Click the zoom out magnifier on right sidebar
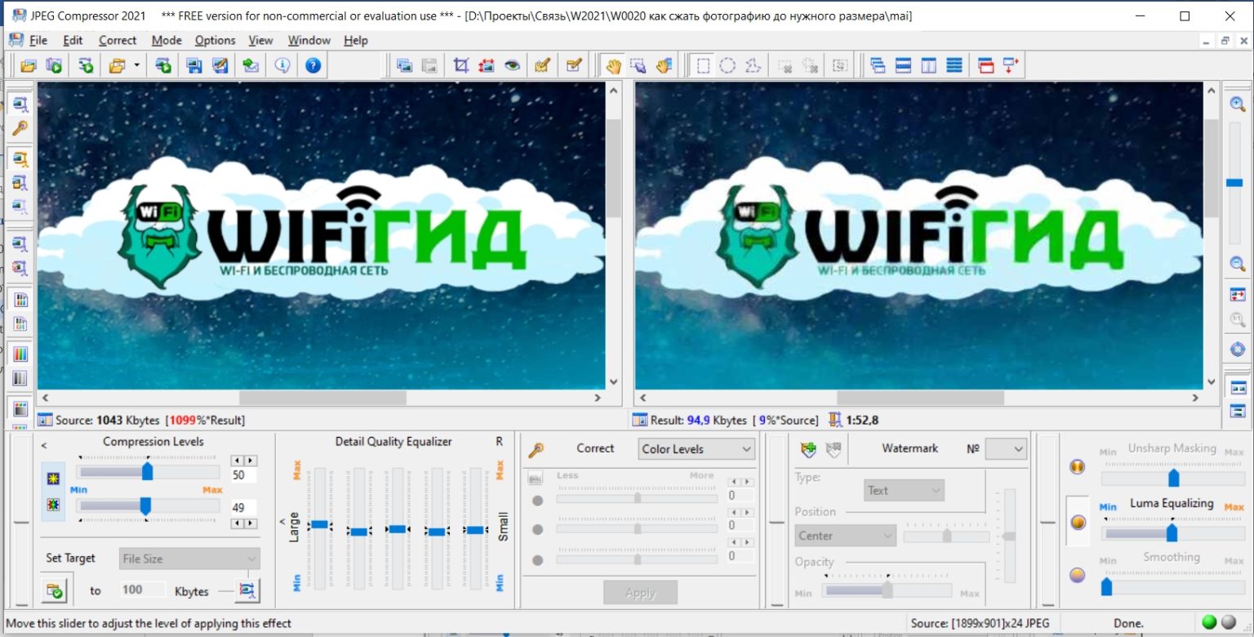 tap(1238, 264)
